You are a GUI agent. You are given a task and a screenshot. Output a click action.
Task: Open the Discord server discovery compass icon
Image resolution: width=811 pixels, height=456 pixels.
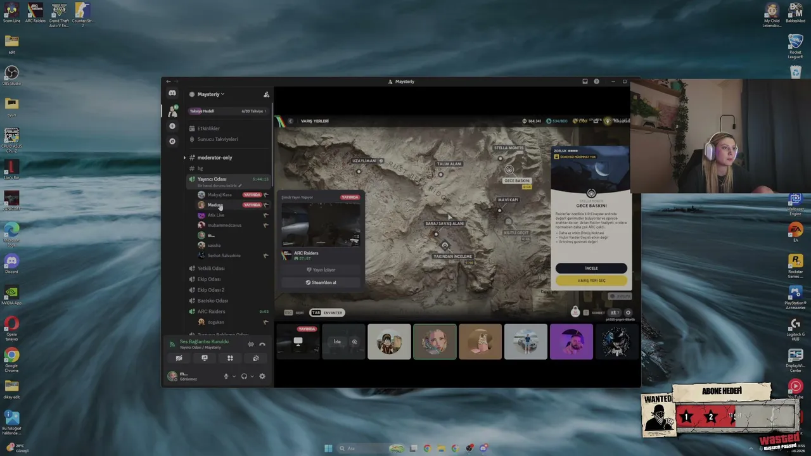[172, 141]
